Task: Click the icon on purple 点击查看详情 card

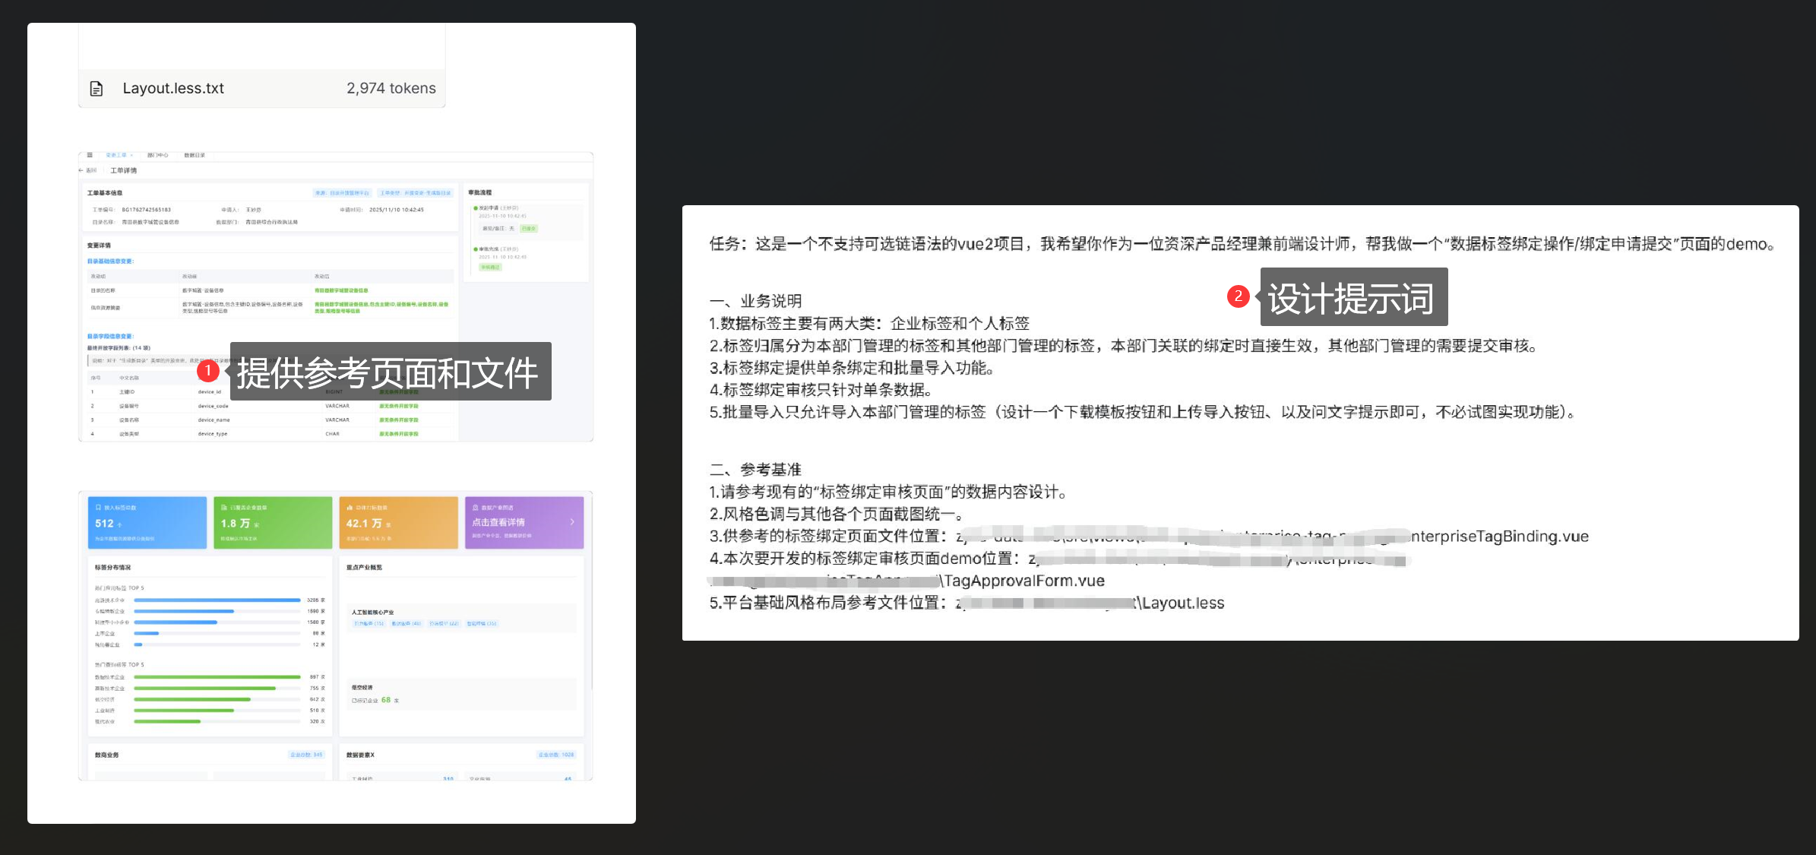Action: coord(476,508)
